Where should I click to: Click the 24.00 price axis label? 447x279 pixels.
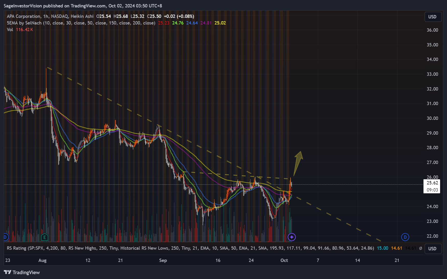click(432, 207)
